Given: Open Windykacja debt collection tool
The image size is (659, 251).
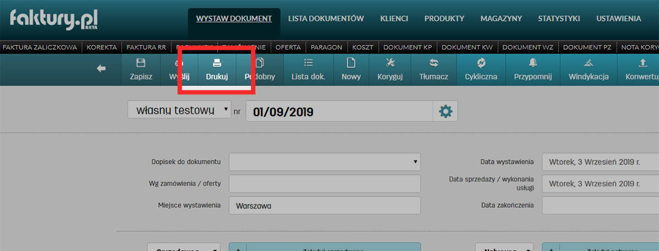Looking at the screenshot, I should (x=589, y=69).
